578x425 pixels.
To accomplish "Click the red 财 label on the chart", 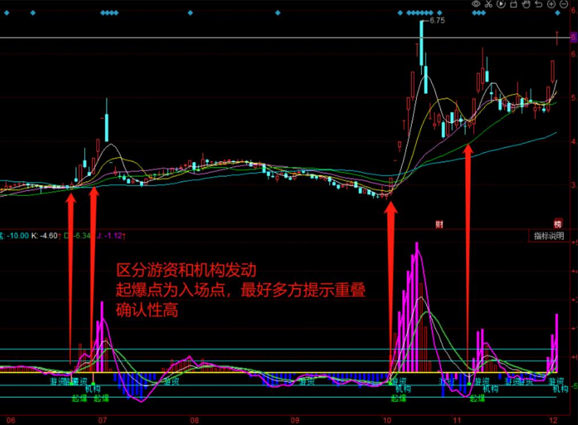I will (x=439, y=224).
